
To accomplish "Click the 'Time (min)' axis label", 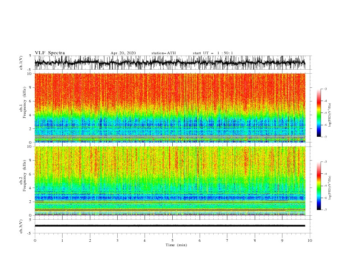I will point(176,245).
